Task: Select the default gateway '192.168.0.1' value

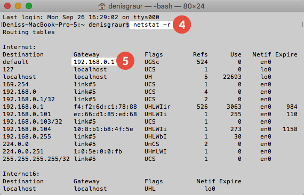Action: point(94,62)
